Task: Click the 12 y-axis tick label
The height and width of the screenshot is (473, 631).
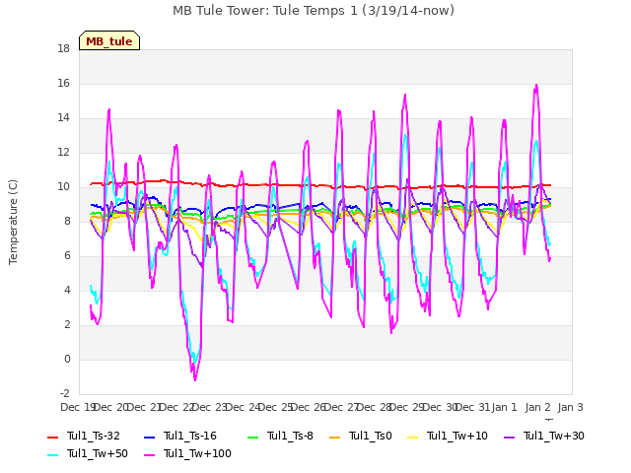Action: 63,153
